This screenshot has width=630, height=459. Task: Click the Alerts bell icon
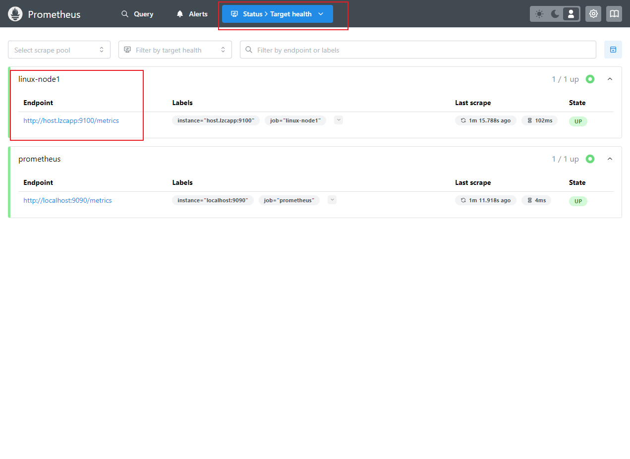pos(180,14)
